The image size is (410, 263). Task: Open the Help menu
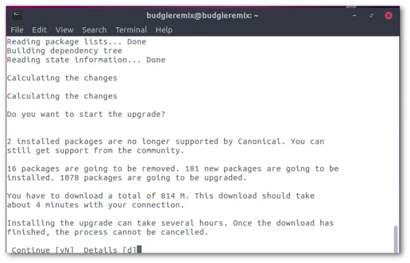coord(164,30)
